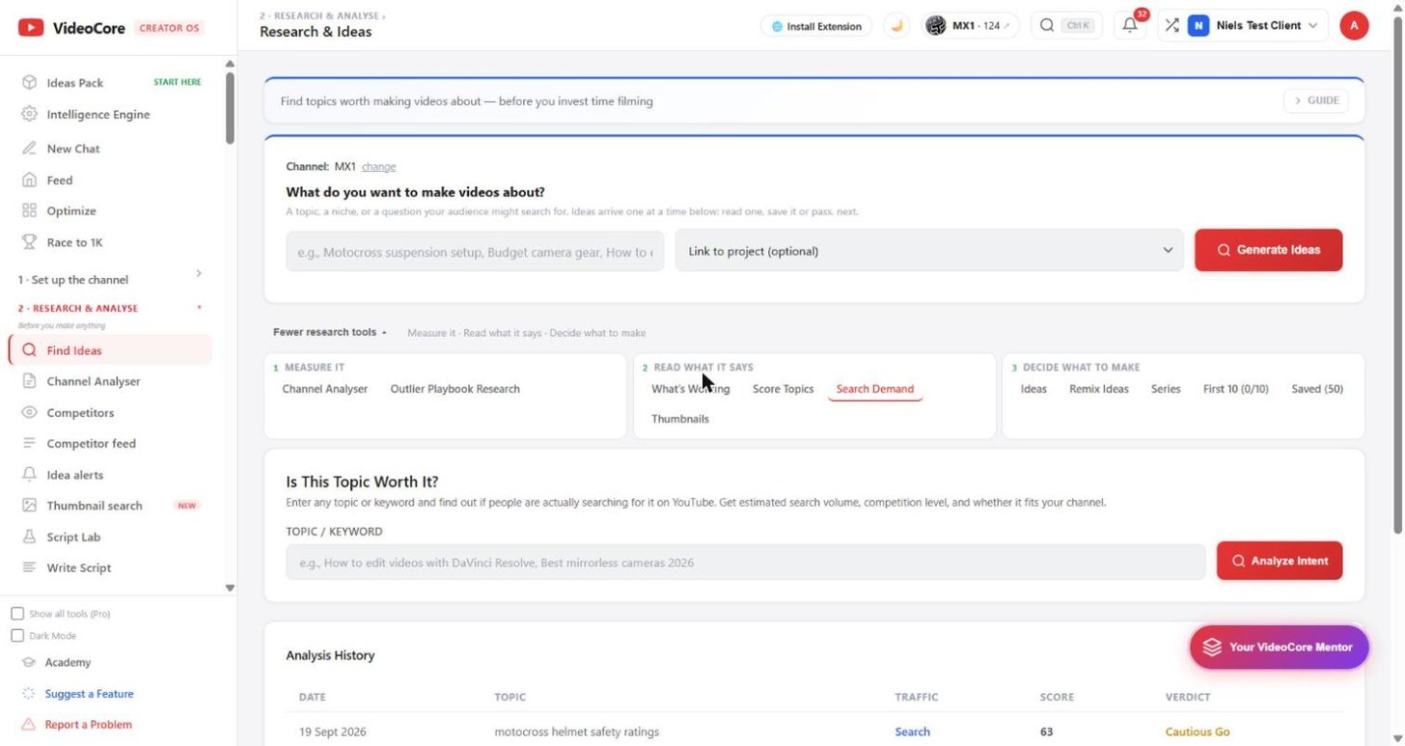Toggle the moon night-mode icon
Screen dimensions: 1405x746
click(x=896, y=26)
